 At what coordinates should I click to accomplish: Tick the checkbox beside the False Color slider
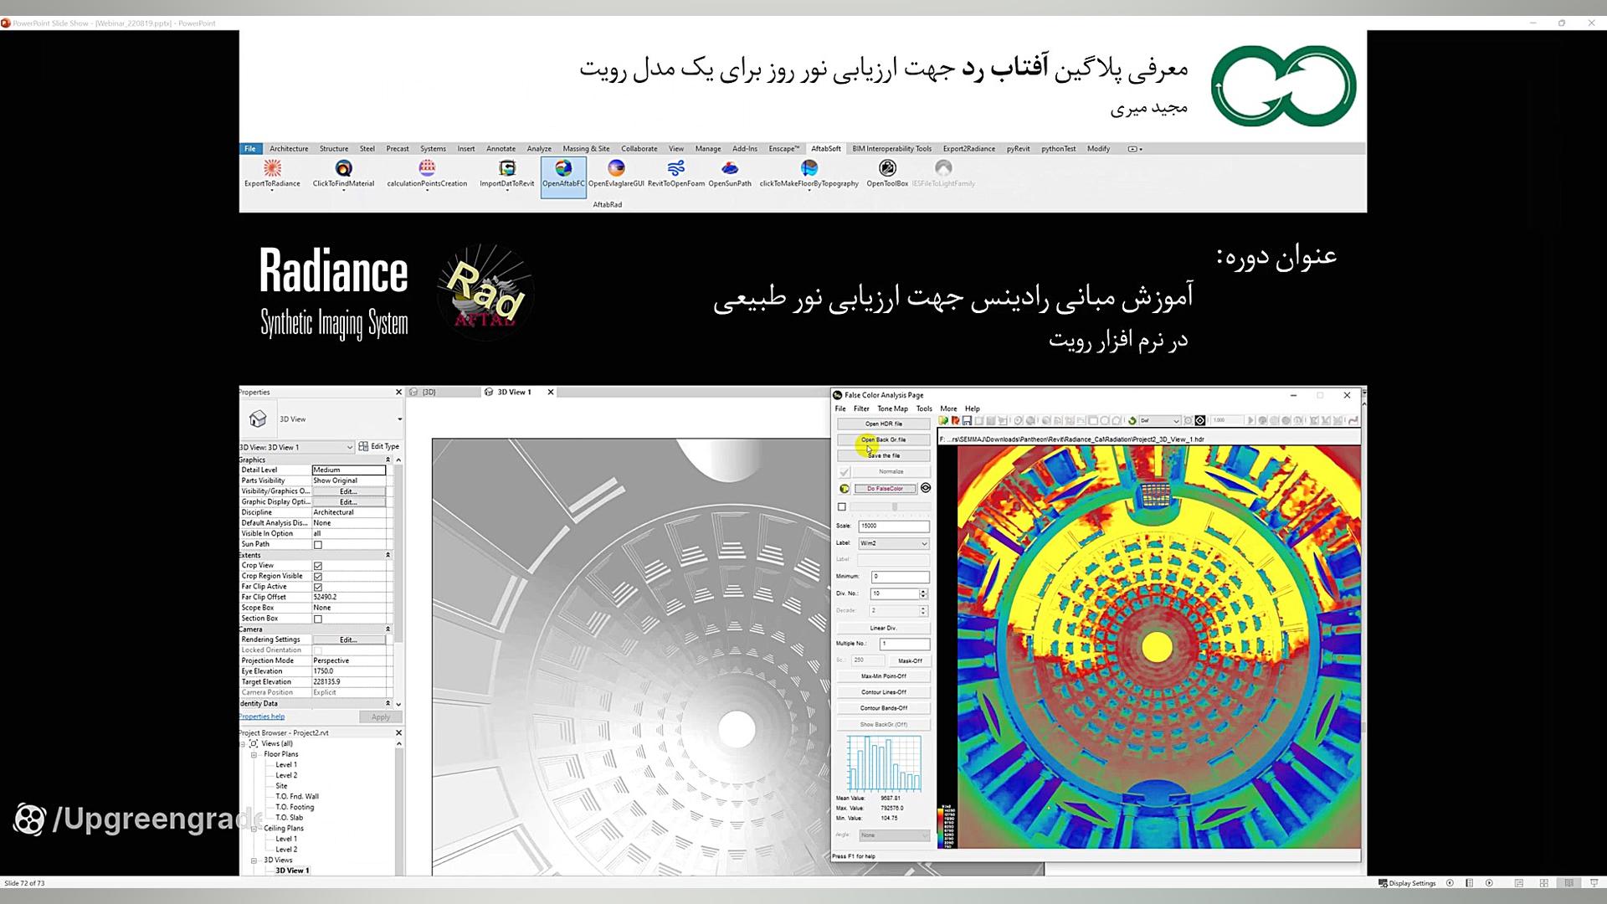(842, 507)
